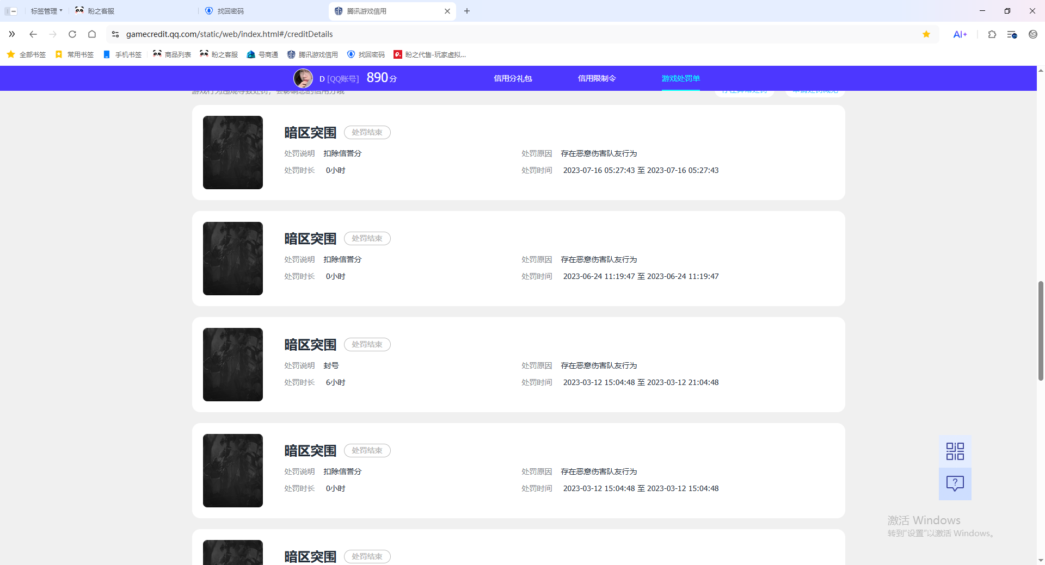Open the 盼之代售-玩家虚拟 bookmark
The width and height of the screenshot is (1045, 565).
click(430, 54)
